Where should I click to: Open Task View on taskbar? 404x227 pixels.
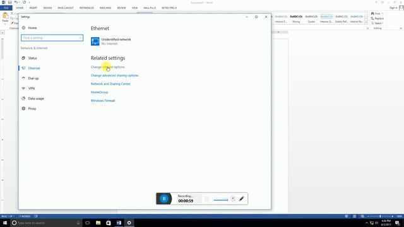point(88,223)
